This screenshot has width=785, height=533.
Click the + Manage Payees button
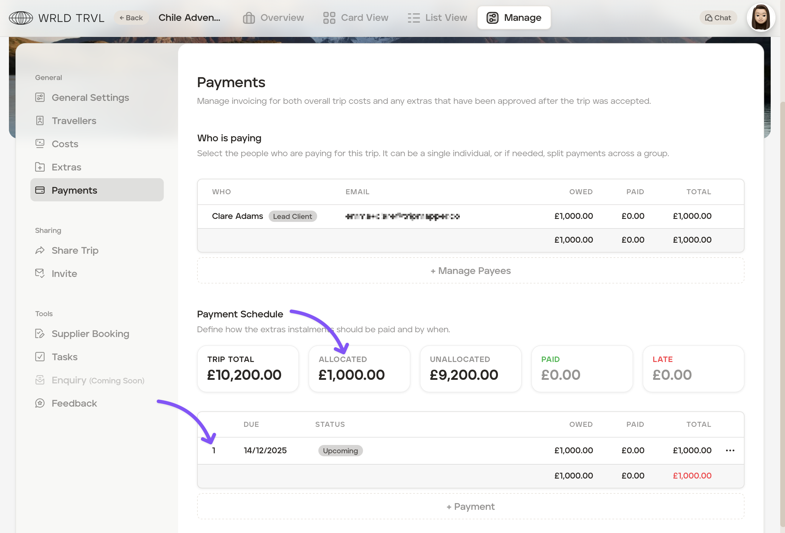click(x=471, y=271)
